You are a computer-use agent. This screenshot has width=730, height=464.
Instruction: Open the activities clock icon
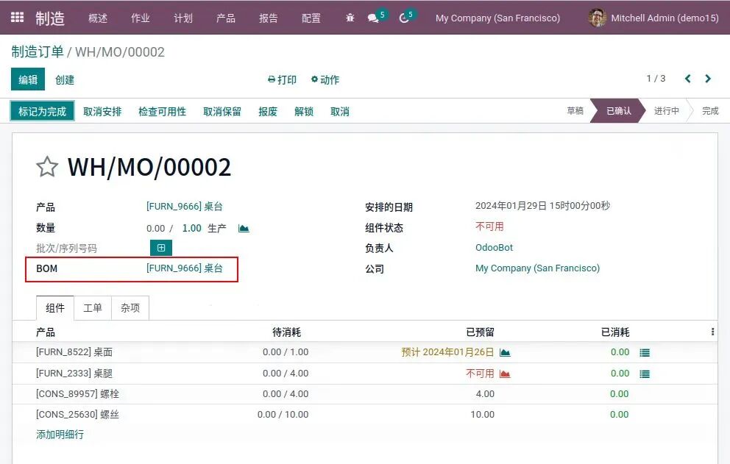point(404,18)
